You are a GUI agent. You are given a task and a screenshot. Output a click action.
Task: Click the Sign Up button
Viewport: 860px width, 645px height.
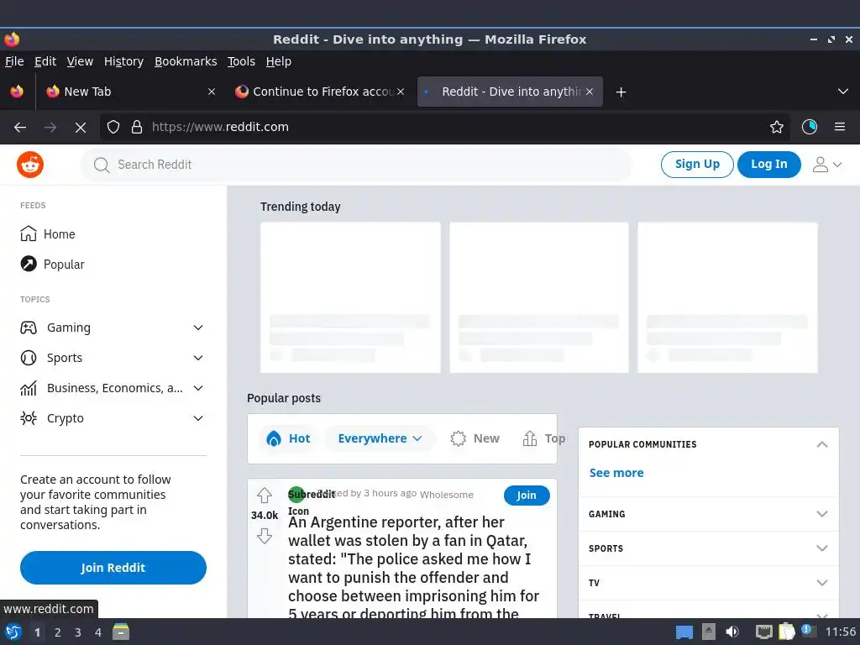tap(697, 164)
